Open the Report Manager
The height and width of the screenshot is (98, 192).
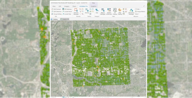pyautogui.click(x=103, y=12)
